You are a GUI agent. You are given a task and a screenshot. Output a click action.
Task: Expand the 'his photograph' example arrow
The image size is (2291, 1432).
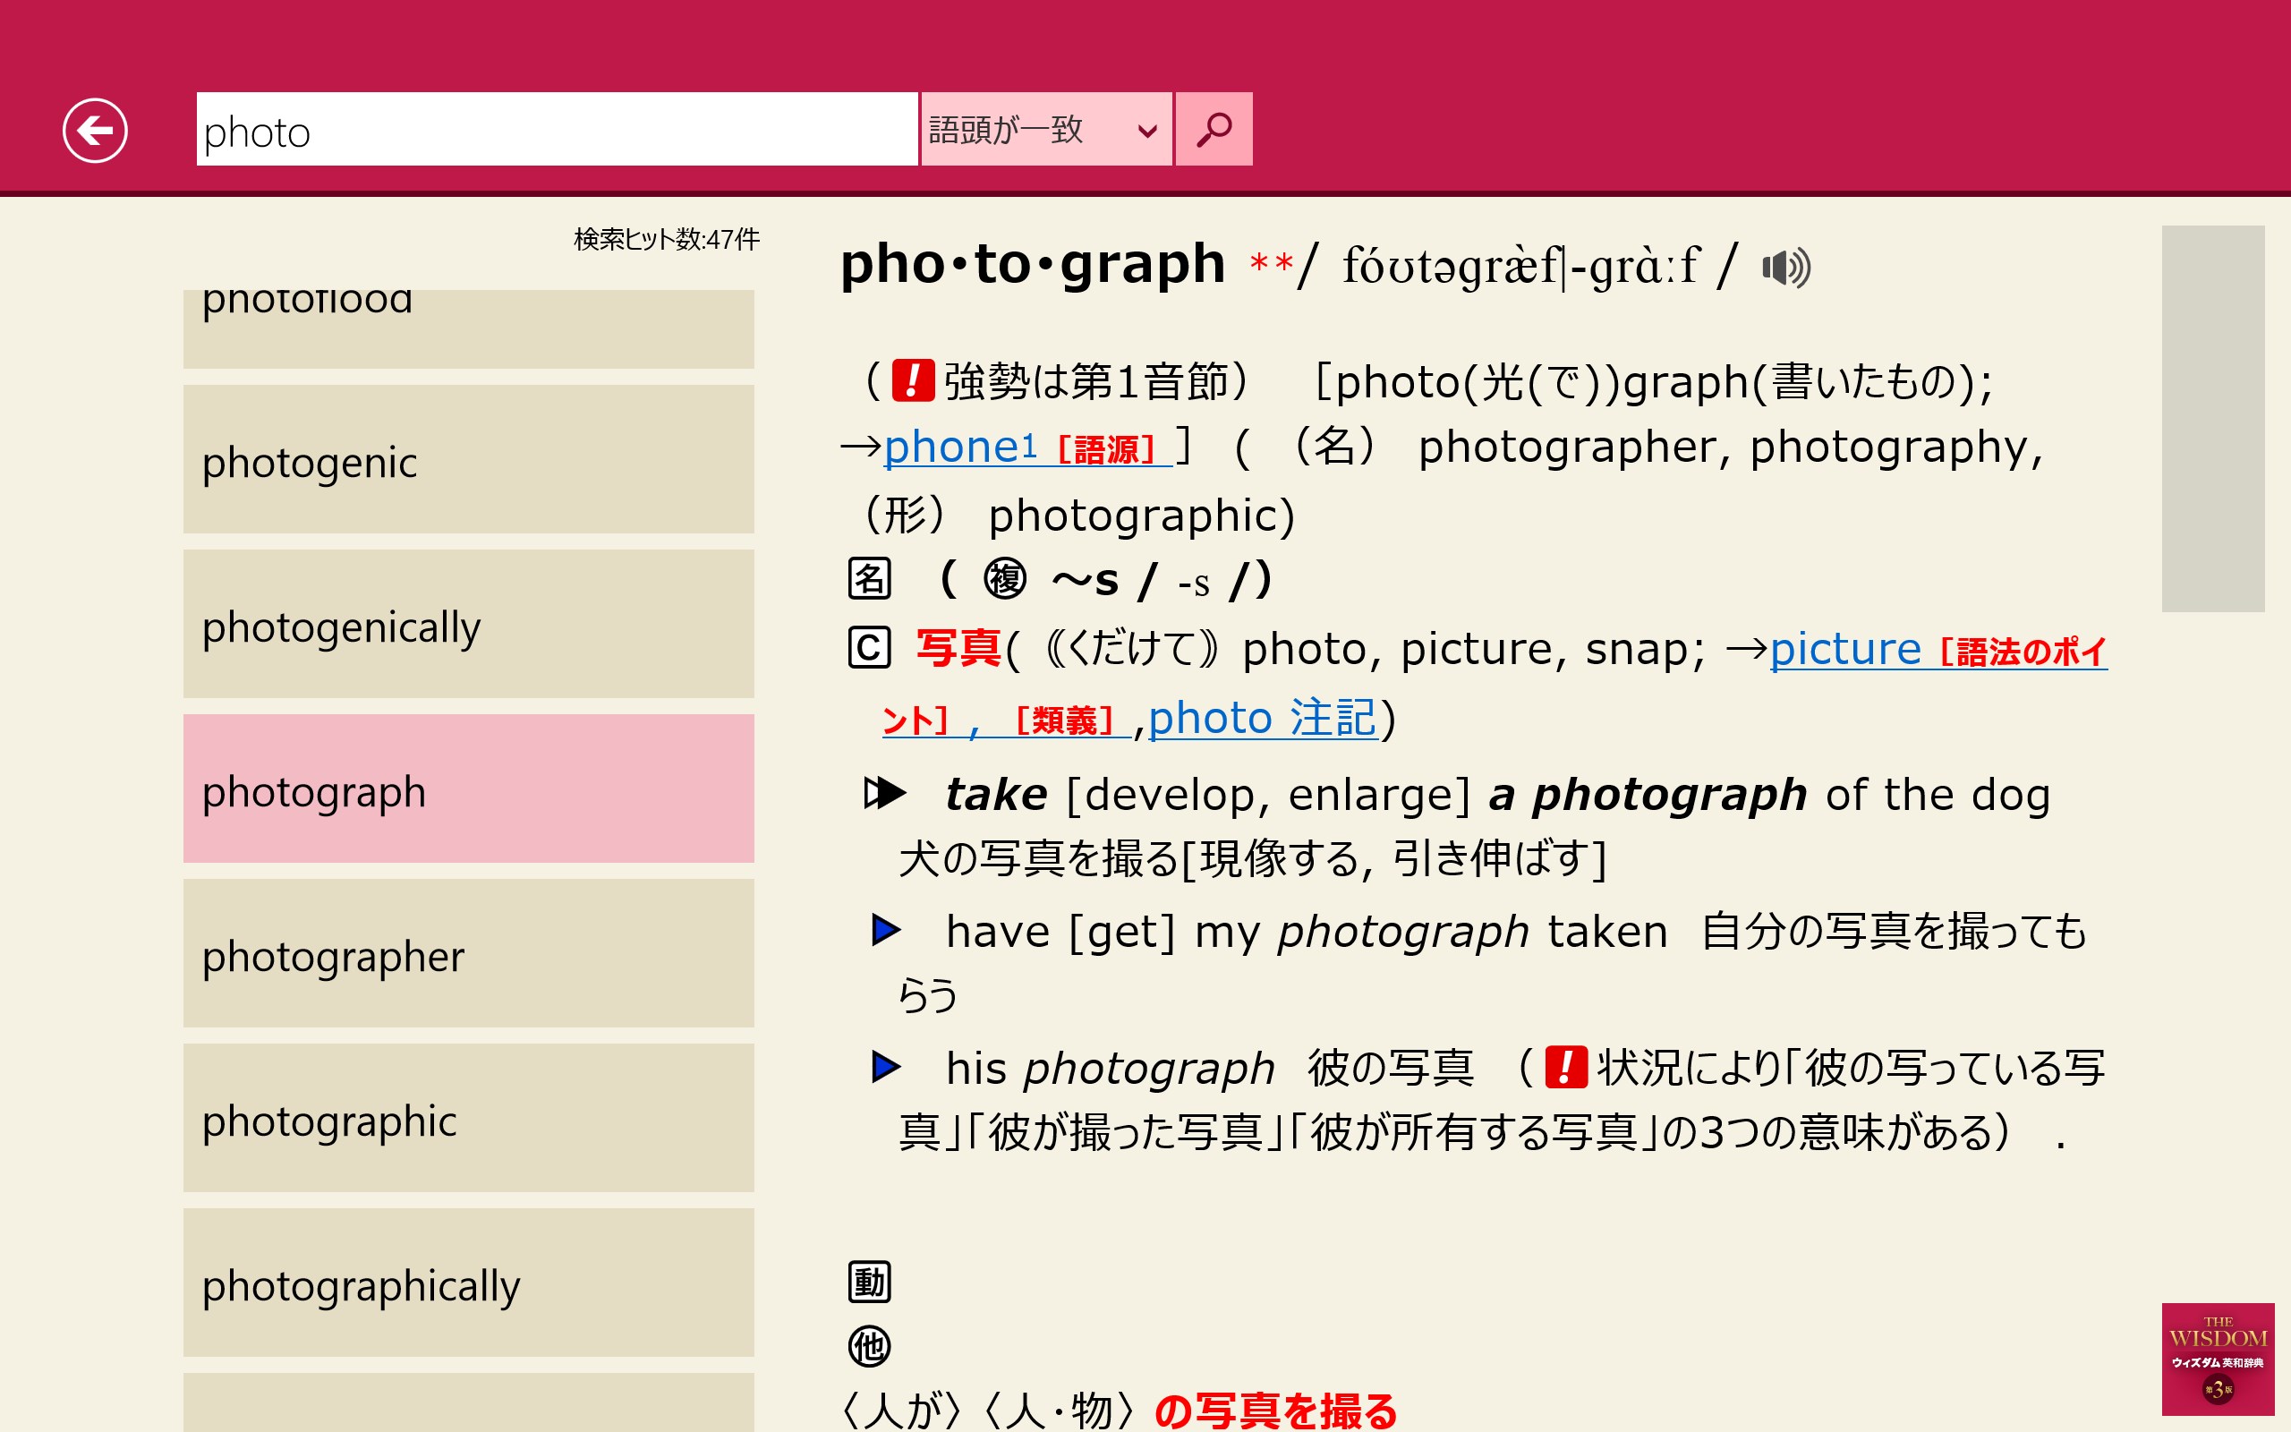click(x=885, y=1068)
